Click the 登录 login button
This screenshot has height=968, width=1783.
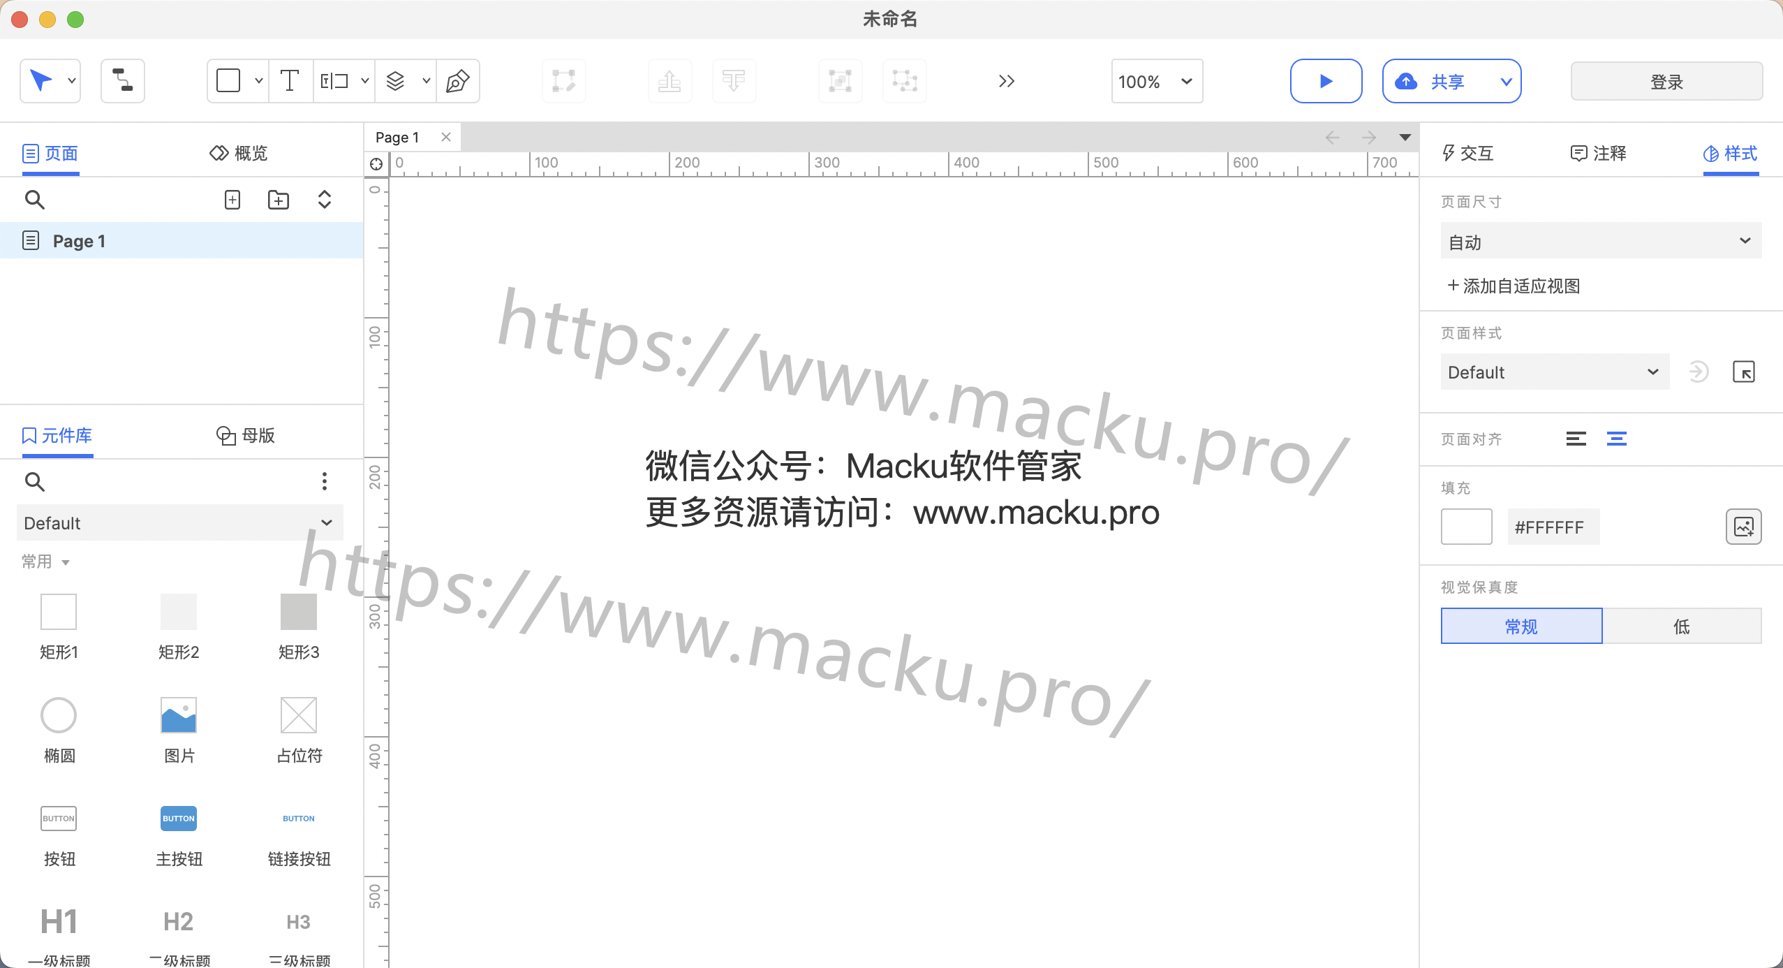coord(1666,81)
